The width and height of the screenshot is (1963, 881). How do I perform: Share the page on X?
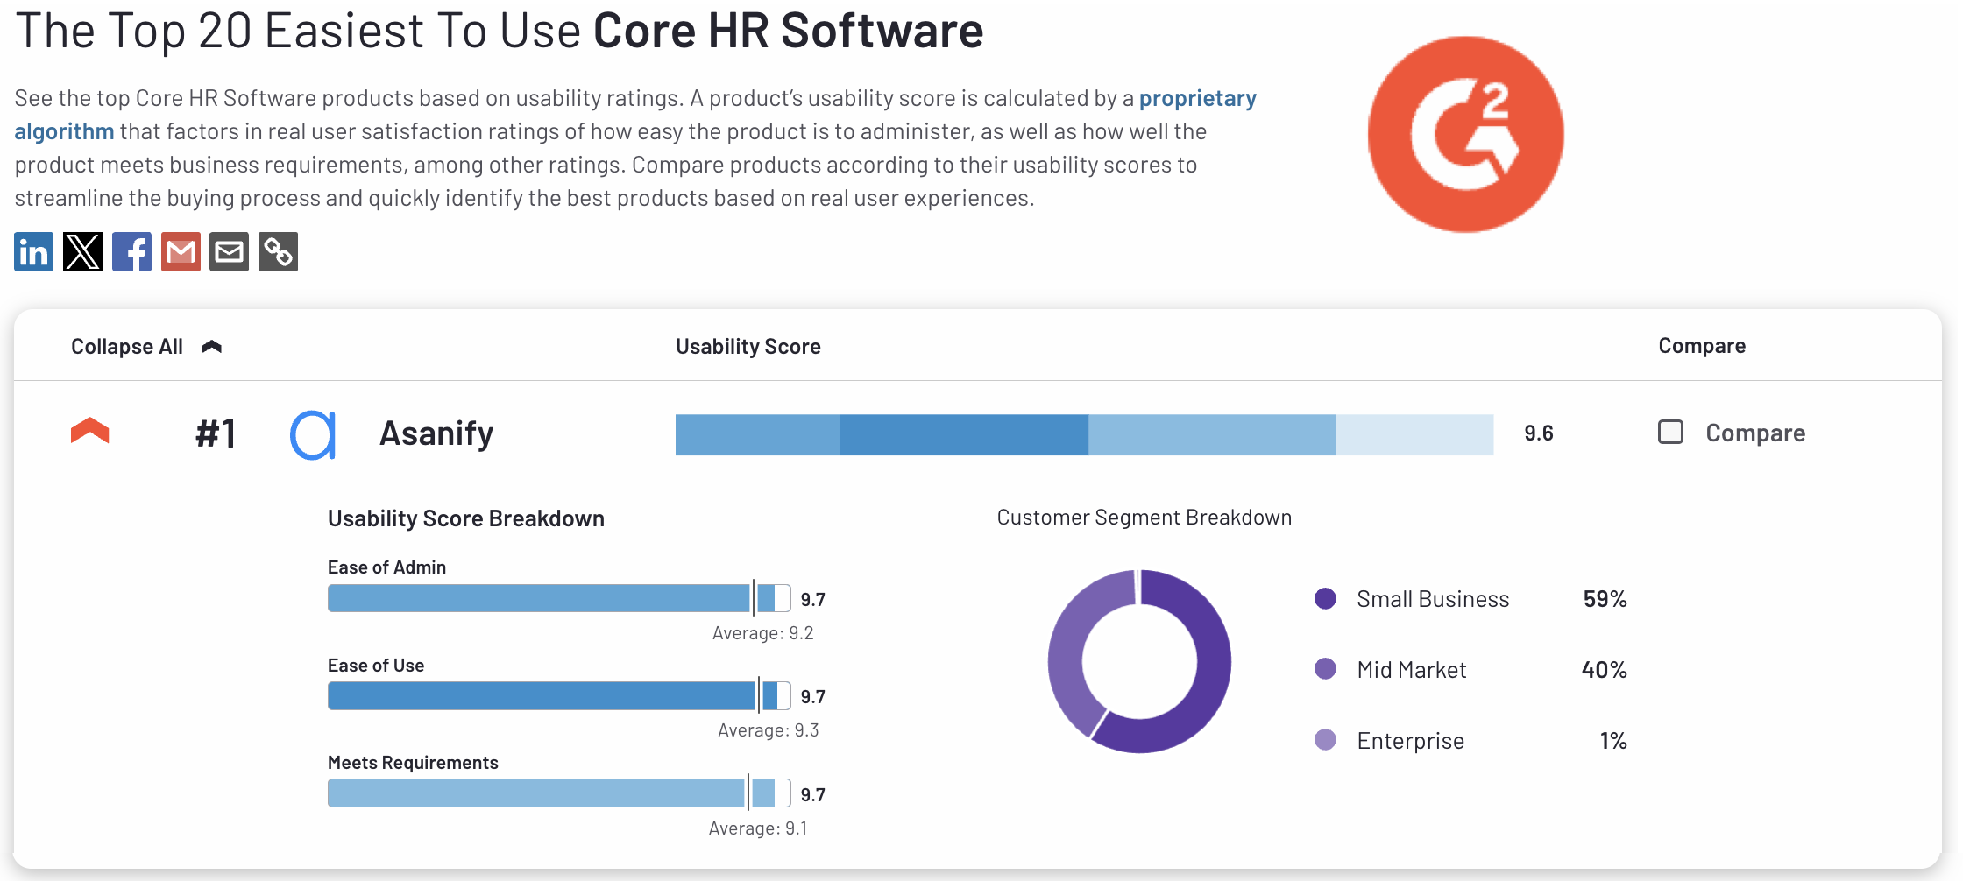point(81,251)
